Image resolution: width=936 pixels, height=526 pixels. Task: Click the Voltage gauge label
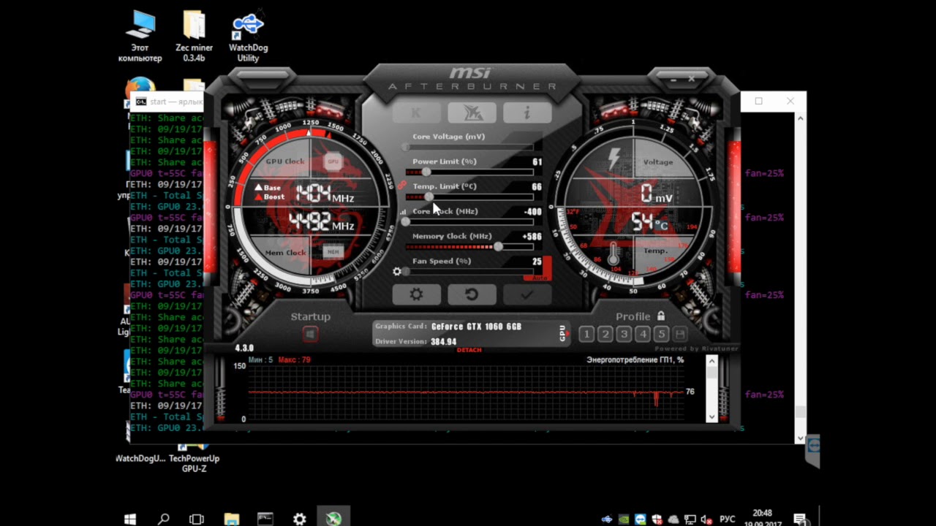[657, 162]
